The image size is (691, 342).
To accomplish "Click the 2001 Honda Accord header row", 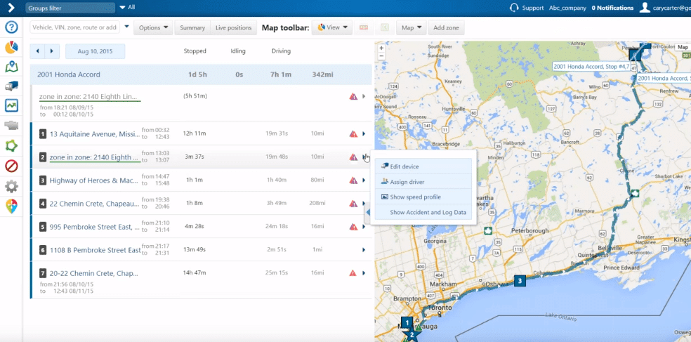I will click(x=201, y=74).
